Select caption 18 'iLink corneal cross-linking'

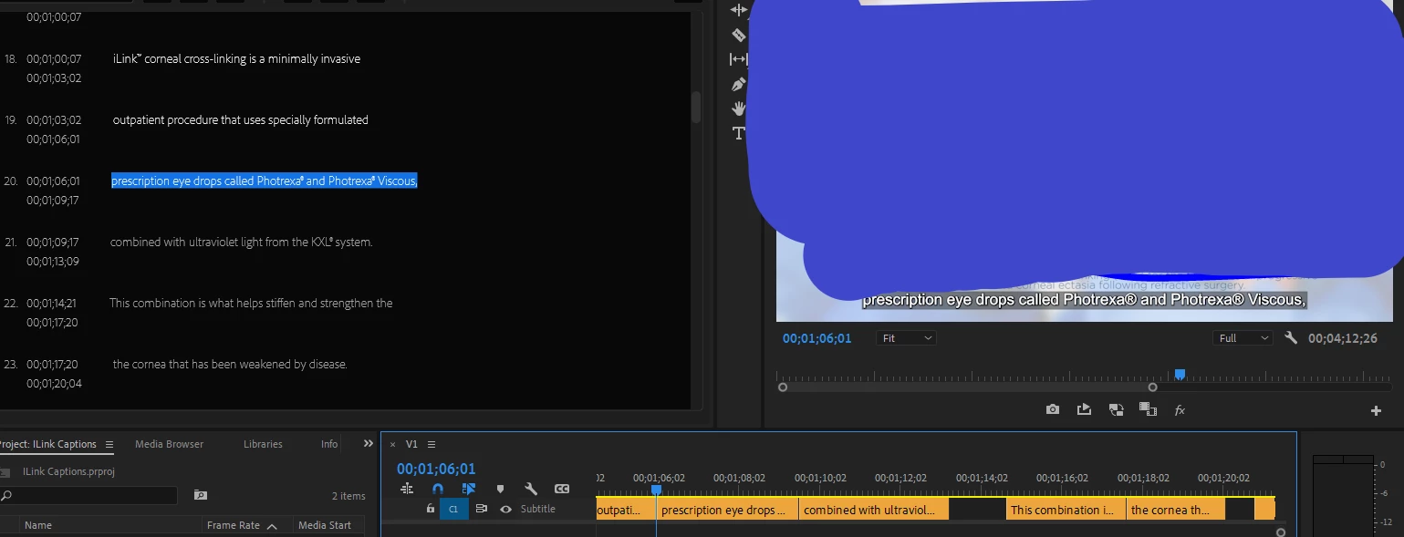coord(236,58)
